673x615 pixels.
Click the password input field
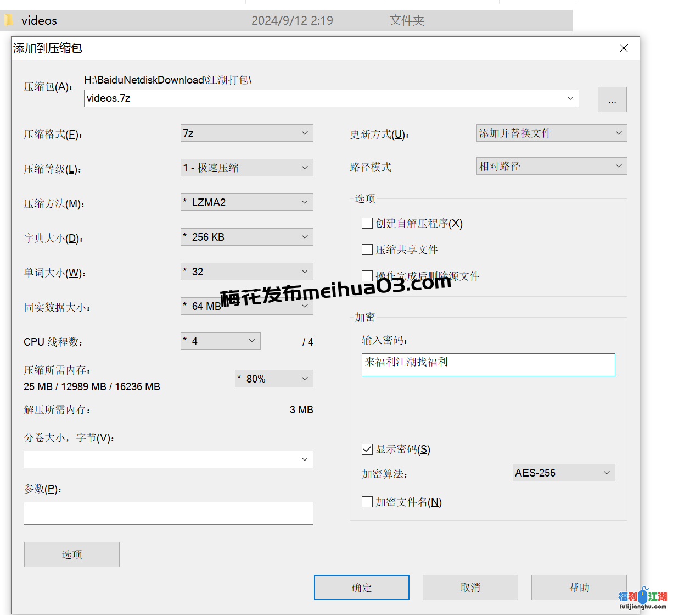(x=488, y=365)
